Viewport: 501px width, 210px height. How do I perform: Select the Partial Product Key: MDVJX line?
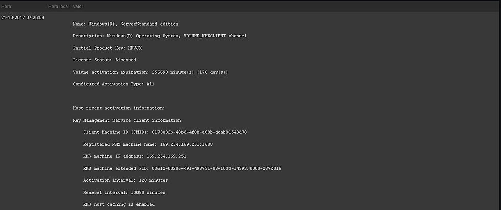pyautogui.click(x=107, y=48)
